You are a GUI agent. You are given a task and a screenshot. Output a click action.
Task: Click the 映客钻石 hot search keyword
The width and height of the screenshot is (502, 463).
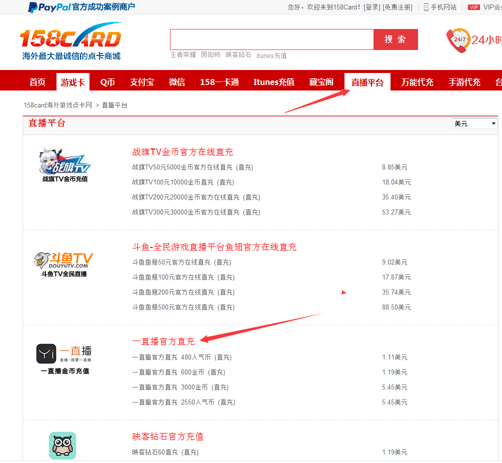[238, 55]
